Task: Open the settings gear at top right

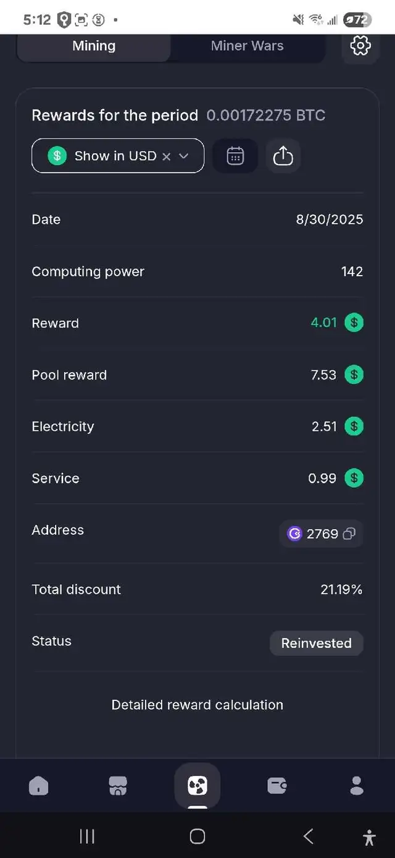Action: [361, 46]
